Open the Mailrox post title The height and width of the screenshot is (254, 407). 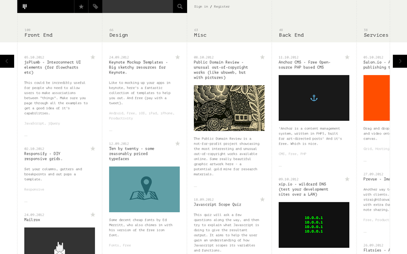pos(32,220)
